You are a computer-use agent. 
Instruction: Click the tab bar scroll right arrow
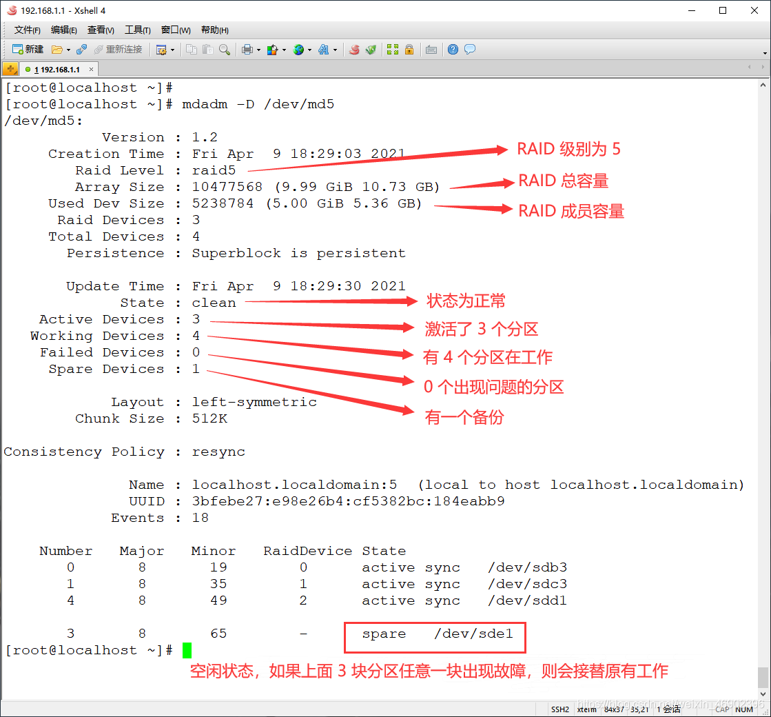tap(763, 67)
